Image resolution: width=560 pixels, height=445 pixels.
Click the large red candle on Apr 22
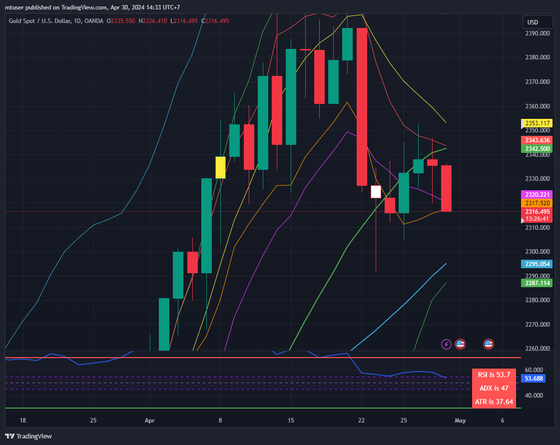[362, 107]
